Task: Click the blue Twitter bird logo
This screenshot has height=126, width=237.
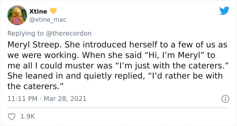Action: pyautogui.click(x=224, y=10)
